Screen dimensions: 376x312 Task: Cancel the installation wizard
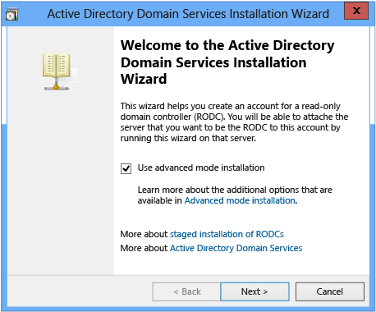pos(330,291)
